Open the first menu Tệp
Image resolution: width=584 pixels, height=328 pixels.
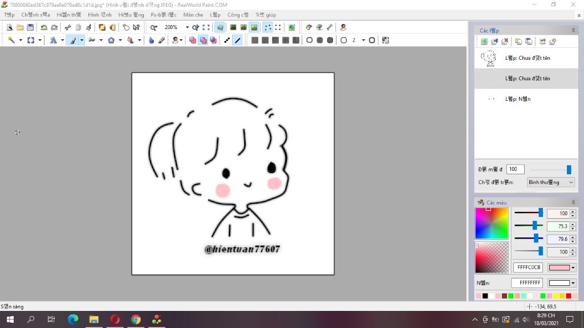click(x=9, y=15)
